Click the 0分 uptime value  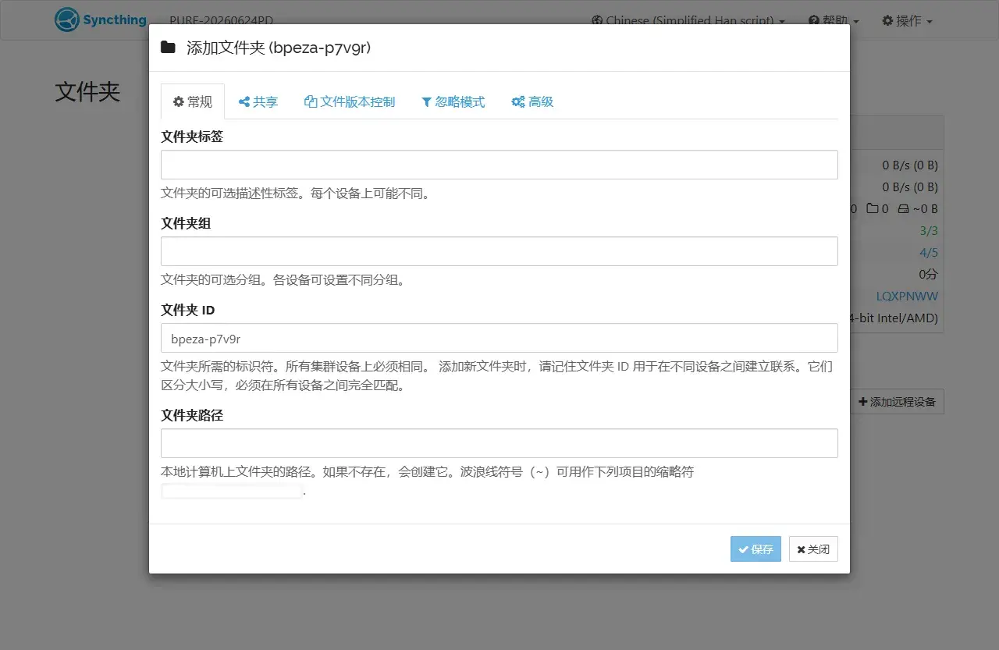[x=928, y=275]
